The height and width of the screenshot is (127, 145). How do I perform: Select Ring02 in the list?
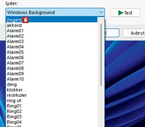point(52,111)
